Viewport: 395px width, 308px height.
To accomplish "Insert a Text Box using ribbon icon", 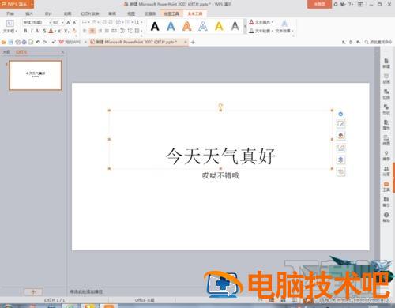I will tap(9, 23).
